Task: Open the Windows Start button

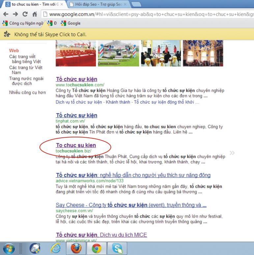Action: [x=9, y=248]
